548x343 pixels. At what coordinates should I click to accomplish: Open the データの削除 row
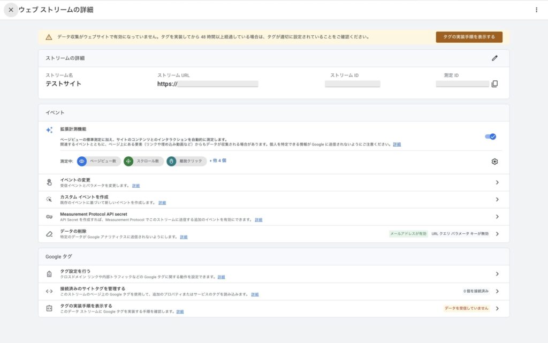click(497, 234)
